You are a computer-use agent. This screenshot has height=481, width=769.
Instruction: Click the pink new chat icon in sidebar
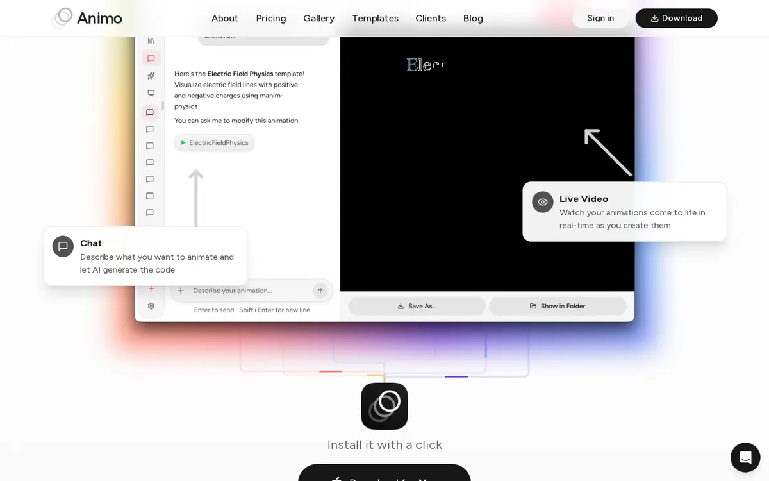151,58
